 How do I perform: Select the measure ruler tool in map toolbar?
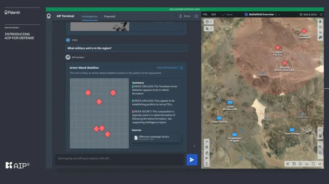307,164
